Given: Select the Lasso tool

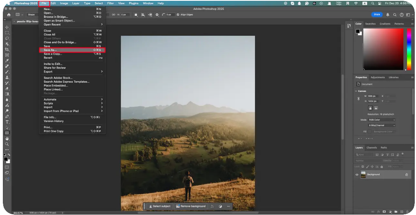Looking at the screenshot, I should click(x=7, y=38).
